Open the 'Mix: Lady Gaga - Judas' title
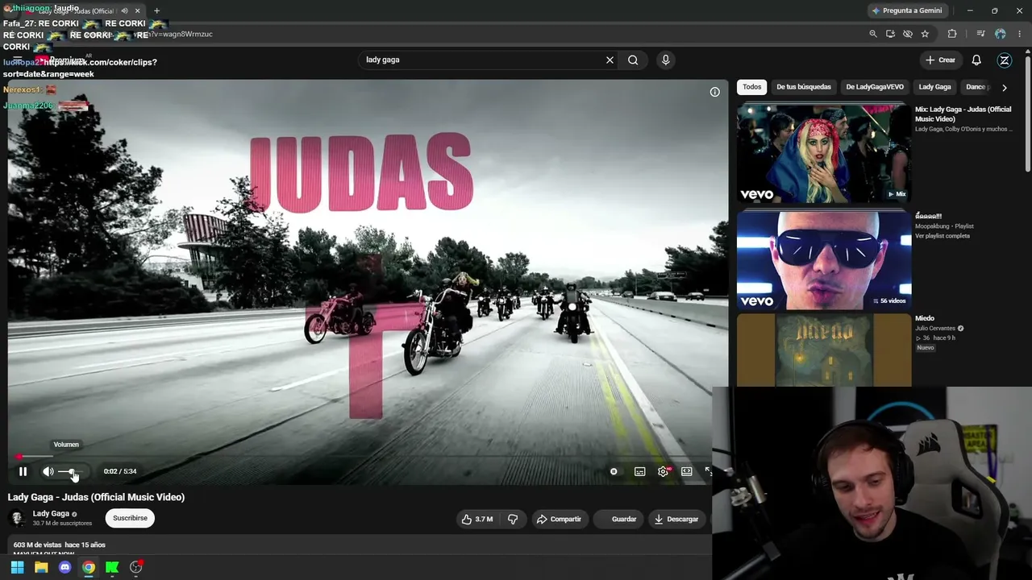The height and width of the screenshot is (580, 1032). [963, 114]
